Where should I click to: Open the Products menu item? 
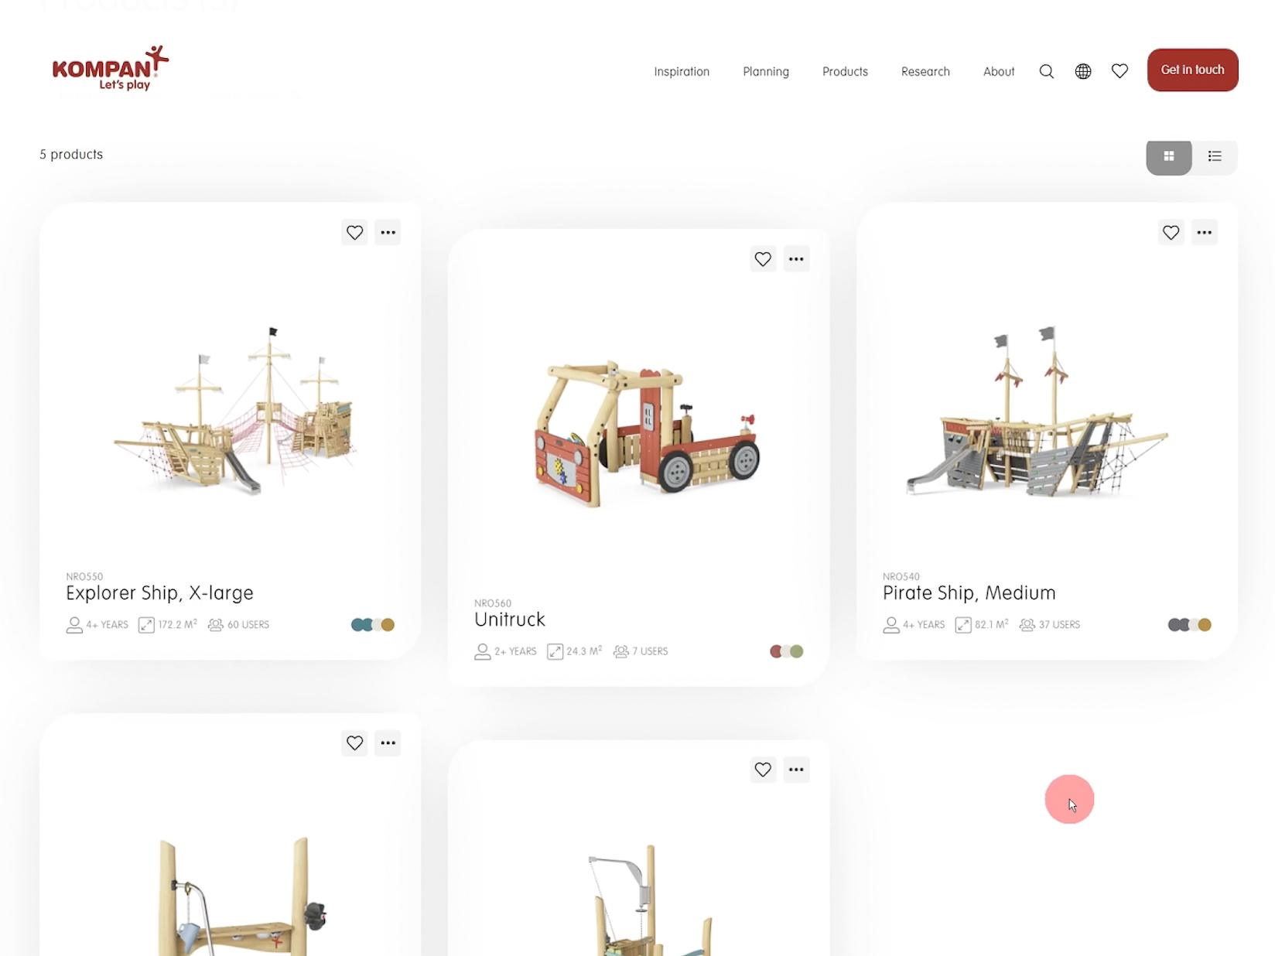845,71
